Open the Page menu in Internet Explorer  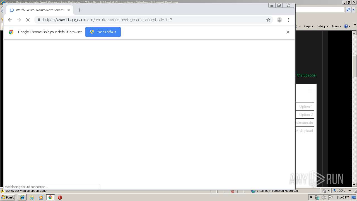[x=308, y=26]
